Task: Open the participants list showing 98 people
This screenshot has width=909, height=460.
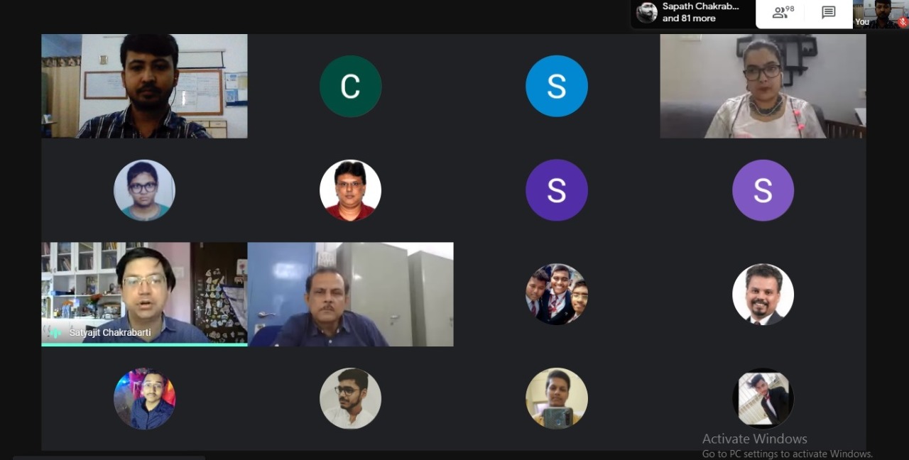Action: [x=783, y=12]
